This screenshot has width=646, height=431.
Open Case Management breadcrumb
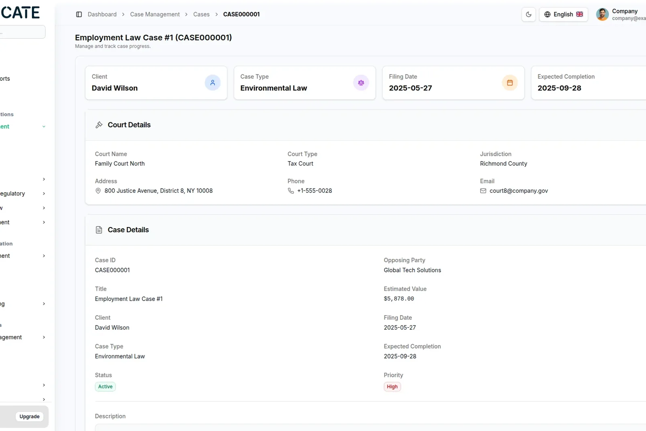click(x=155, y=15)
